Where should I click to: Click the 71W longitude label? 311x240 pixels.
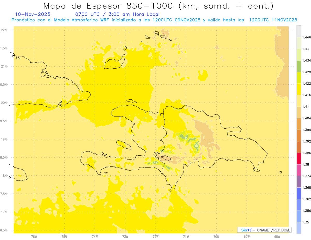[186, 237]
